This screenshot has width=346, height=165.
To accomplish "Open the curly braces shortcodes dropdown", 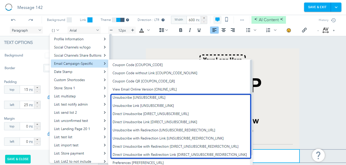I will (x=55, y=30).
